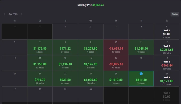
Task: Open April 7 cell showing $1,172.80
Action: click(40, 47)
